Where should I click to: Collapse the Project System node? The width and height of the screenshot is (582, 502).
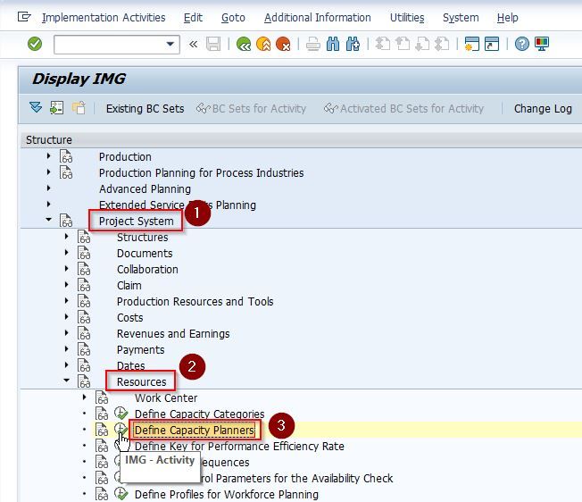tap(48, 220)
